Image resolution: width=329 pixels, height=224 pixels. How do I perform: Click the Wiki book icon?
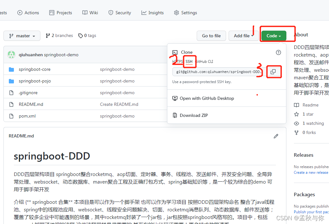[85, 13]
